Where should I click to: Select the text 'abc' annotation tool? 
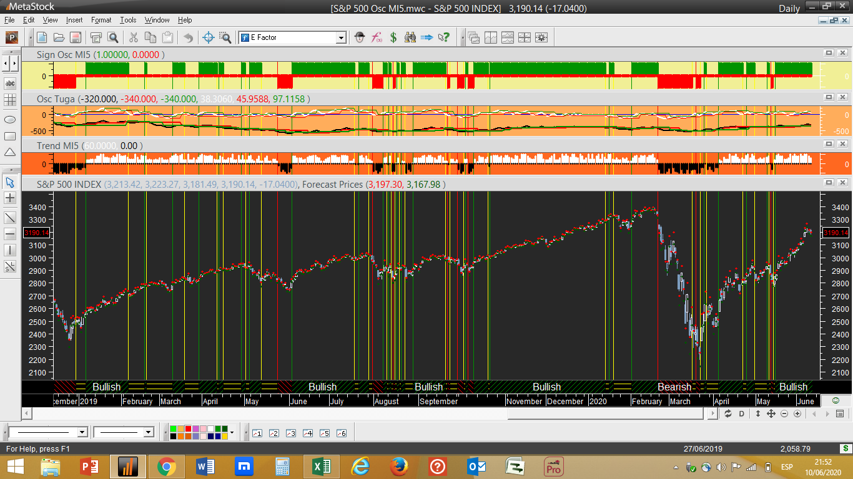[10, 83]
